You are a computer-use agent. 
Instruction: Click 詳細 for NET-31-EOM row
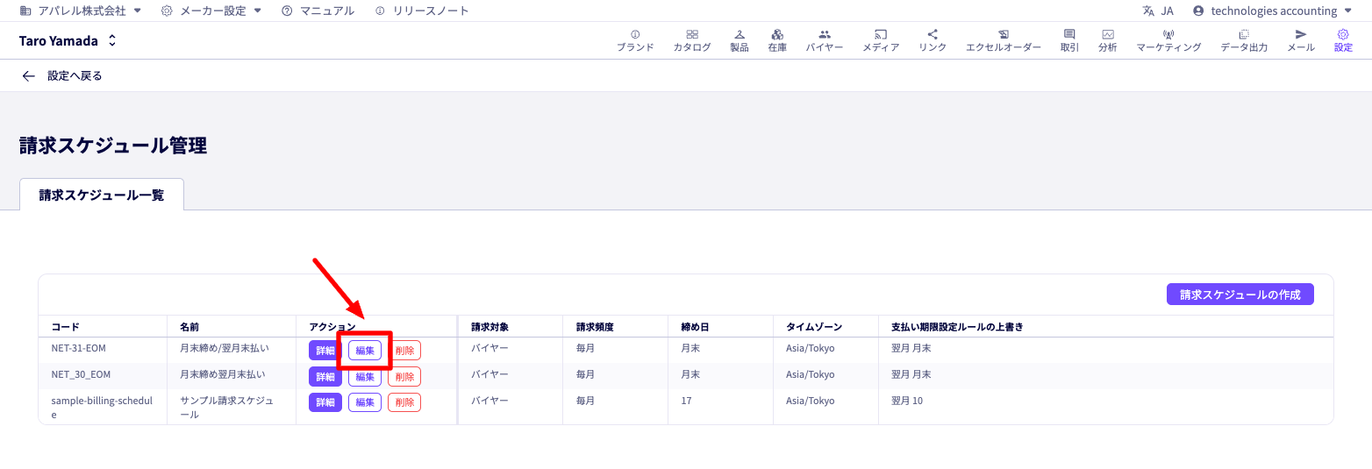[x=325, y=351]
